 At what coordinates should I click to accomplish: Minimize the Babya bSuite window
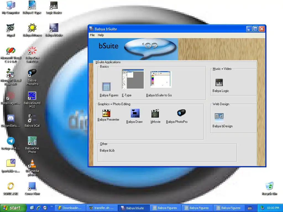tap(249, 29)
